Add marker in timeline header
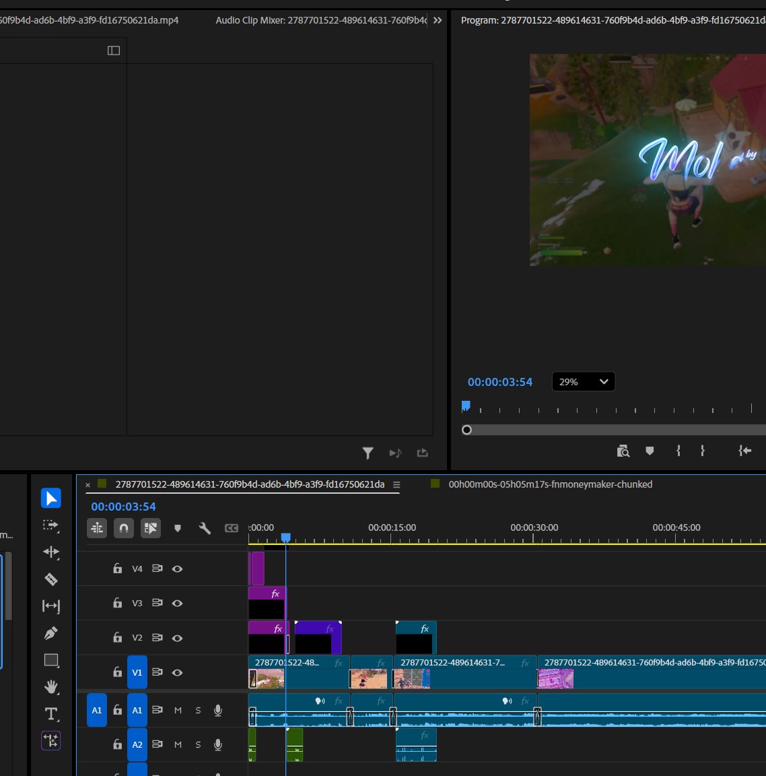 tap(178, 529)
